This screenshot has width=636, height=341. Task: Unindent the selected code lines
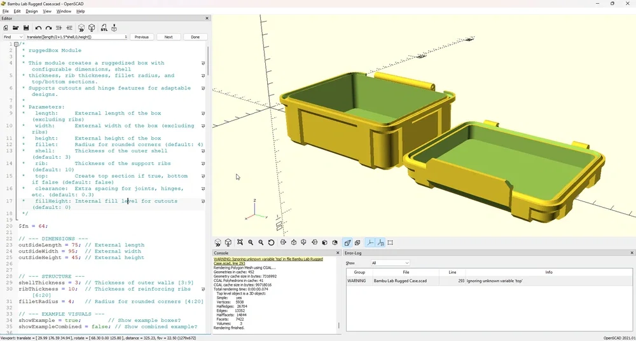59,28
